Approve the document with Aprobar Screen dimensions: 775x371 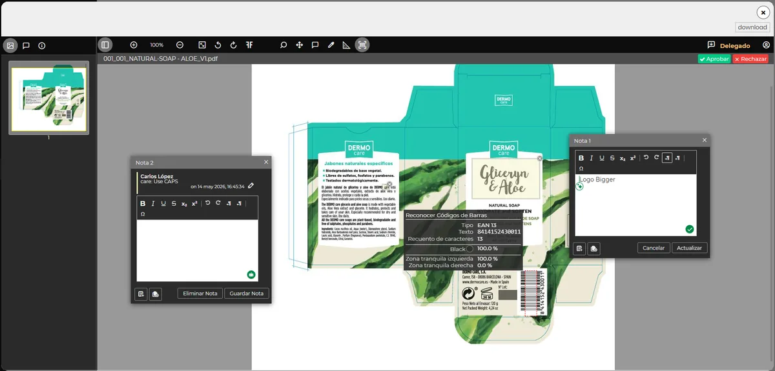tap(714, 59)
